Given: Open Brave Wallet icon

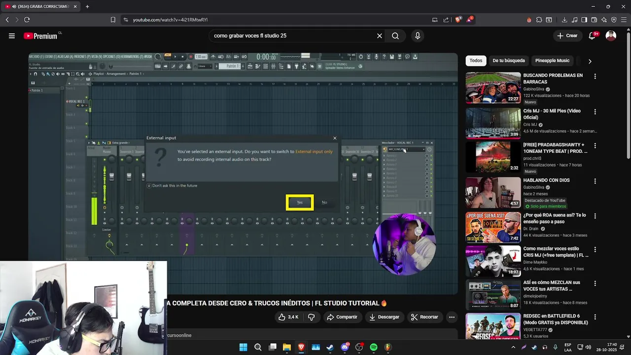Looking at the screenshot, I should [594, 20].
